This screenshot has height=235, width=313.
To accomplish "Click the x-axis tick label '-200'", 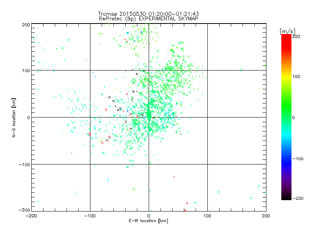I will 31,216.
